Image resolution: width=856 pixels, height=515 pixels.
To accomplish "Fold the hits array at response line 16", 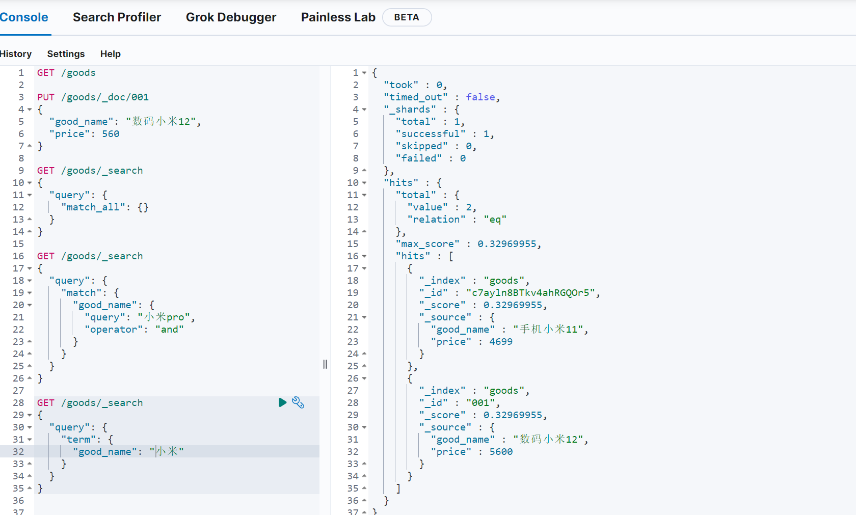I will 364,256.
